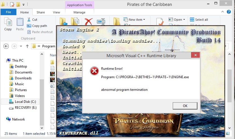Click the quick access New folder icon
Viewport: 235px width, 139px height.
pos(18,4)
